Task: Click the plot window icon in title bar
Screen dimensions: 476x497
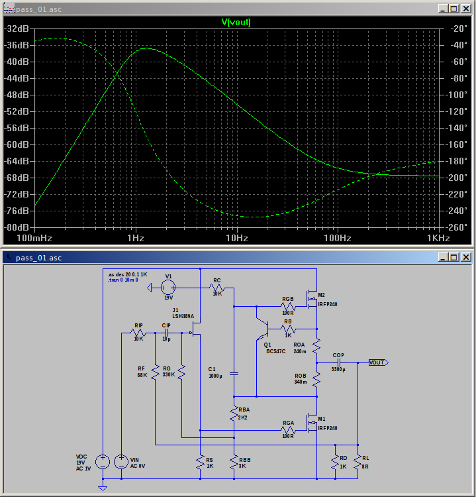Action: 9,9
